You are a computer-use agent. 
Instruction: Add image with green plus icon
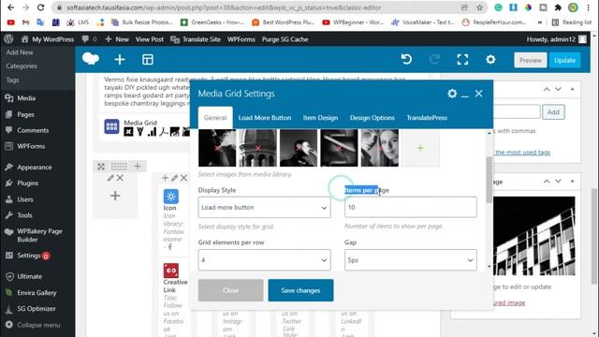(x=420, y=148)
